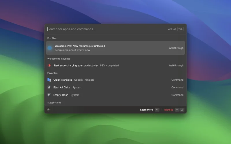Click the caret key icon beside Dismiss
231x144 pixels.
177,110
